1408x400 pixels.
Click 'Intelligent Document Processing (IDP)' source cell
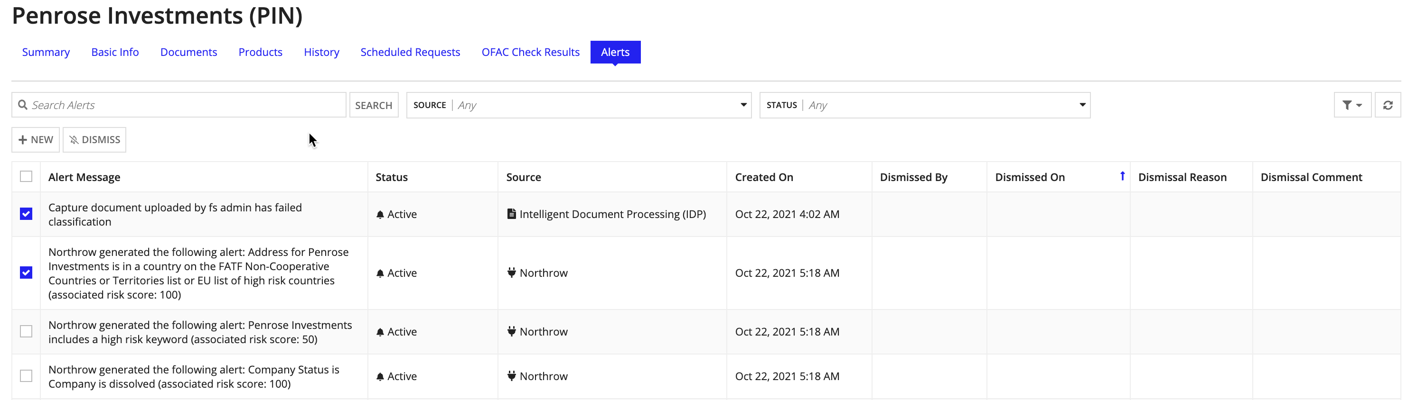pos(607,214)
